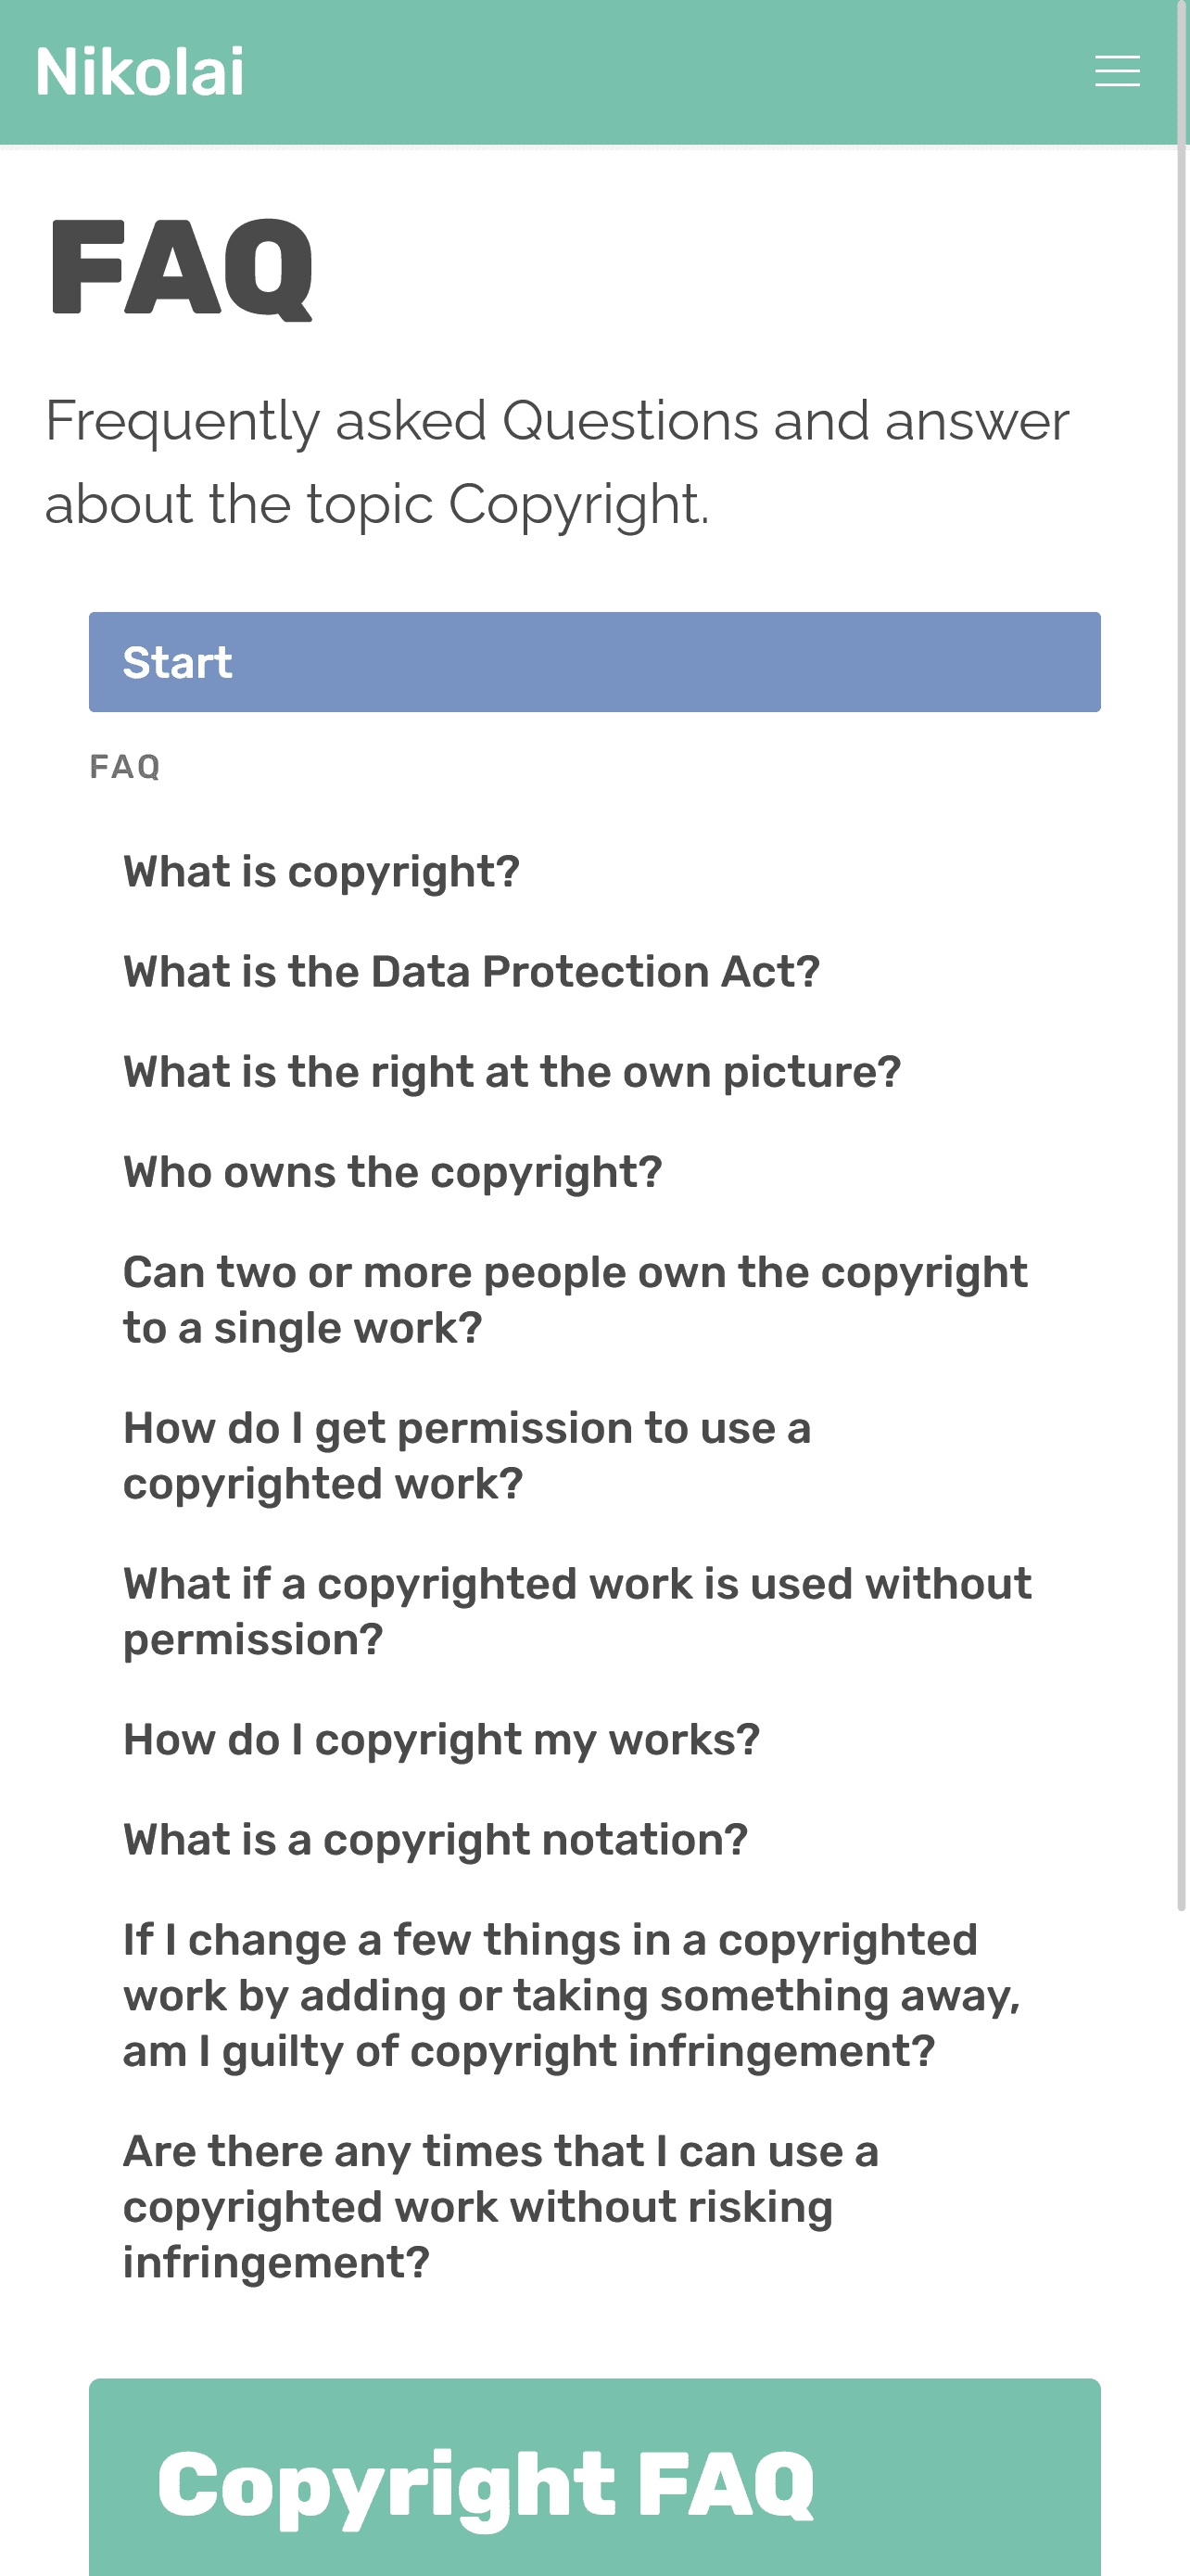Click the Nikolai site logo
Image resolution: width=1190 pixels, height=2576 pixels.
pos(138,68)
